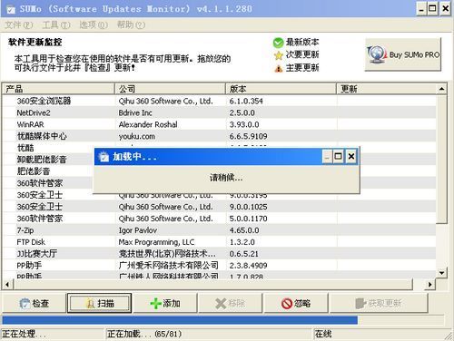The image size is (454, 341).
Task: Open the 文件 menu
Action: coord(18,24)
